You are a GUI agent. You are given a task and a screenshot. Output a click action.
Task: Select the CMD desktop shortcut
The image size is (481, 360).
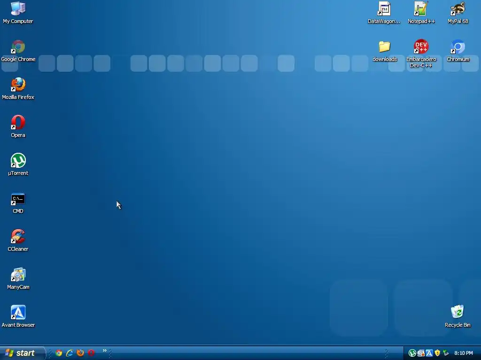click(18, 202)
